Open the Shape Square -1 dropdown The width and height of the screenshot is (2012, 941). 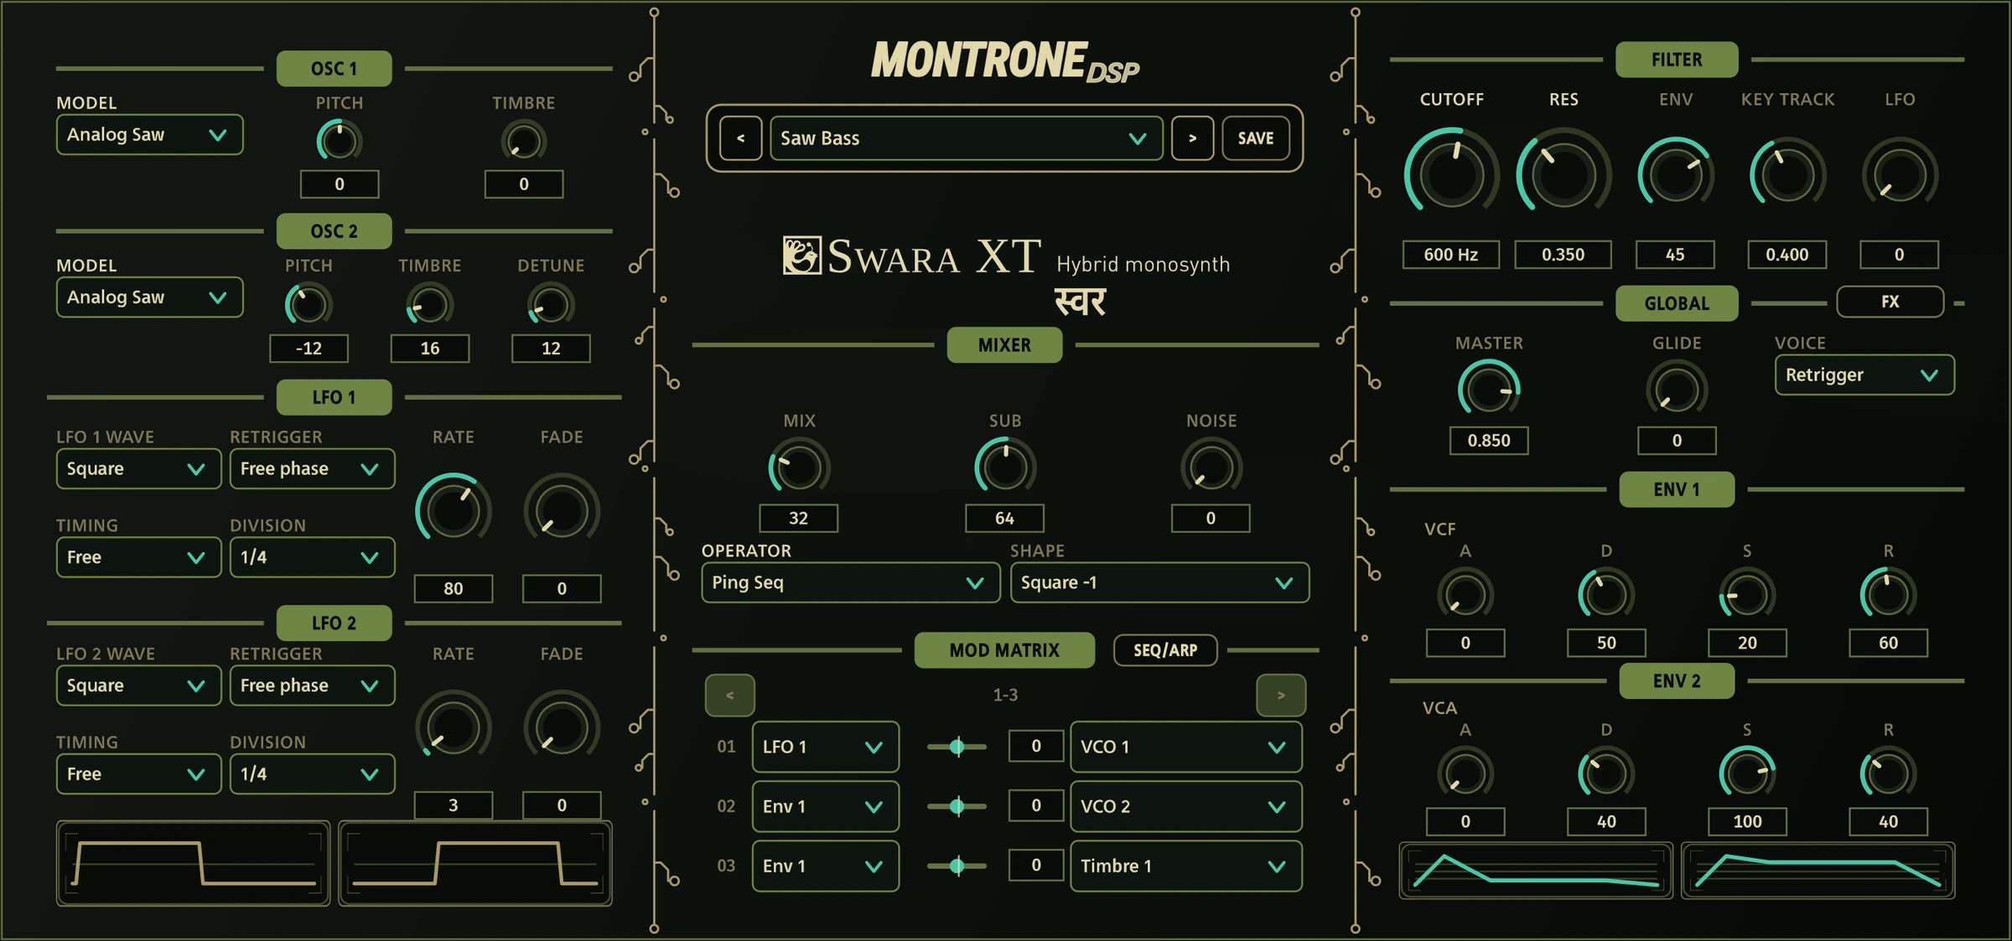[x=1159, y=582]
